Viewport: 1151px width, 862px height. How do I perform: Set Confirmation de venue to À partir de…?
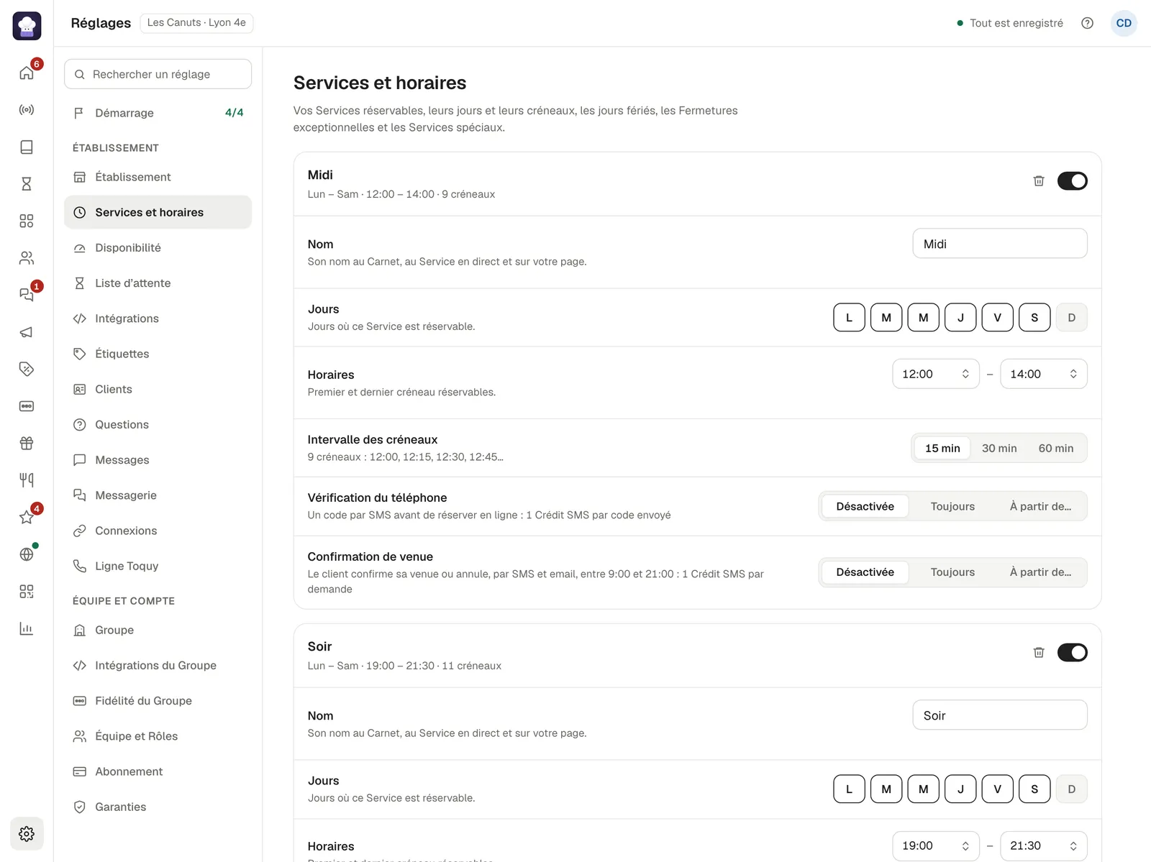tap(1040, 572)
